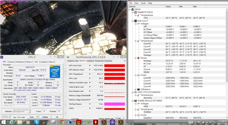Open the Windows Start button
Viewport: 228px width, 125px height.
click(x=3, y=122)
